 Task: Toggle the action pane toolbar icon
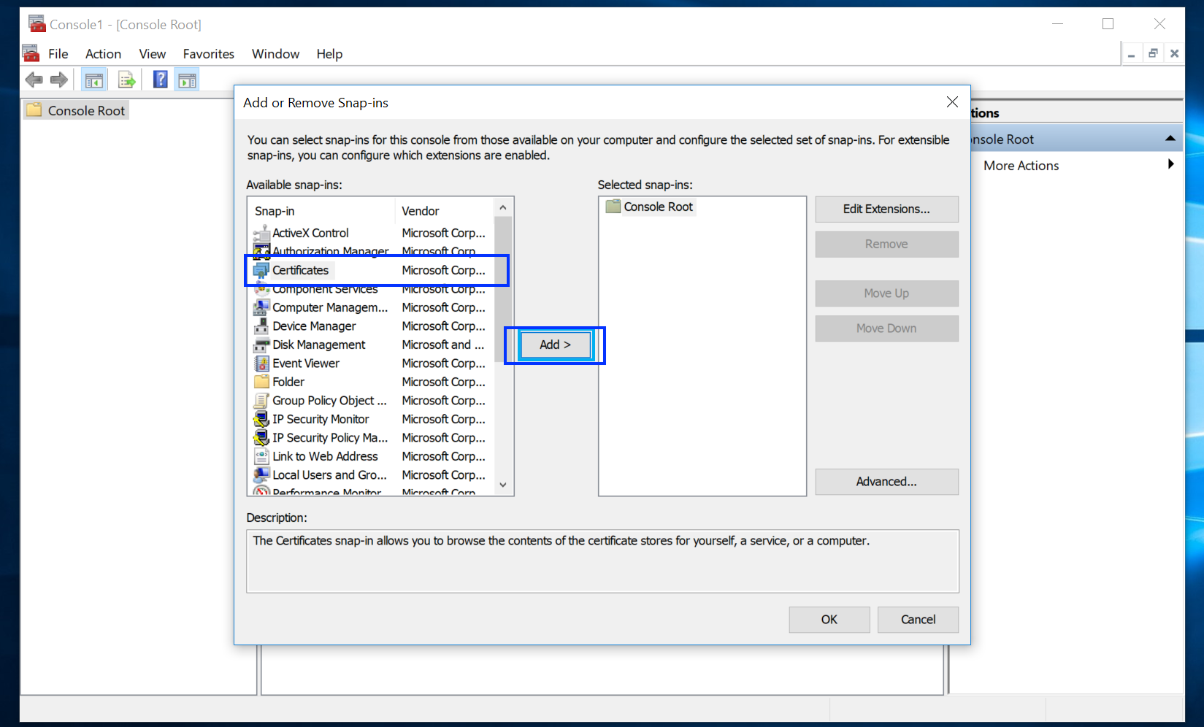[x=187, y=79]
